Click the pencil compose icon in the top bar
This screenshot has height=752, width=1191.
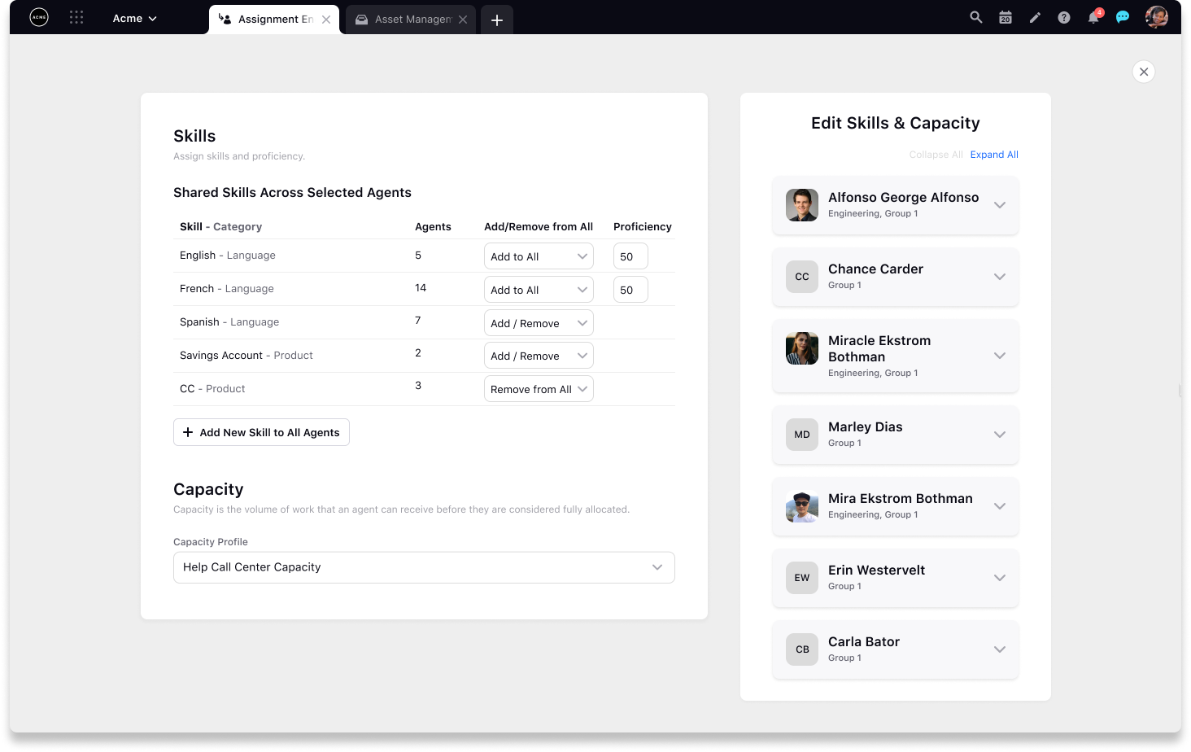1034,16
